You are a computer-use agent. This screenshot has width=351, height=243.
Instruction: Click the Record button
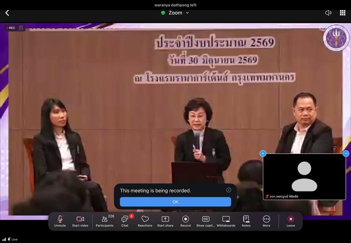(186, 221)
